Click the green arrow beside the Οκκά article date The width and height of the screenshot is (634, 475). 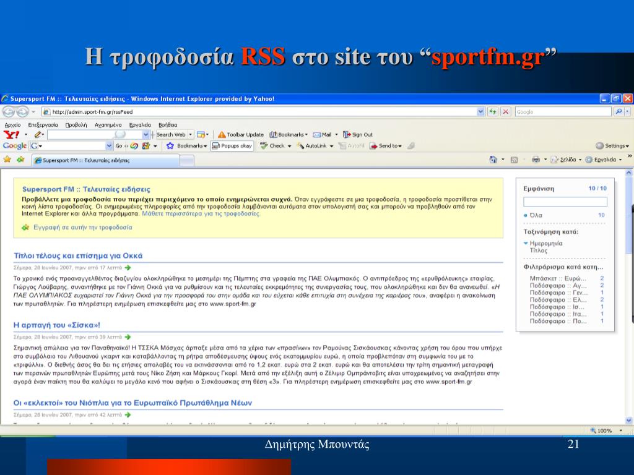click(128, 267)
